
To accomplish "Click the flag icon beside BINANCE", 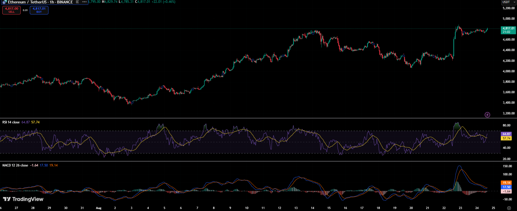I will tap(77, 2).
